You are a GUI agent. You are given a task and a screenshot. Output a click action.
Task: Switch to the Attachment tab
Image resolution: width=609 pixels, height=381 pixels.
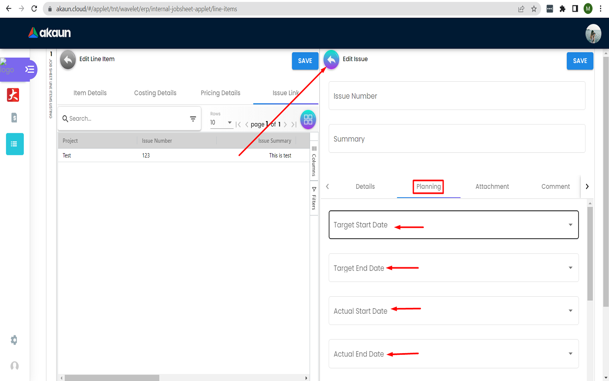point(492,187)
